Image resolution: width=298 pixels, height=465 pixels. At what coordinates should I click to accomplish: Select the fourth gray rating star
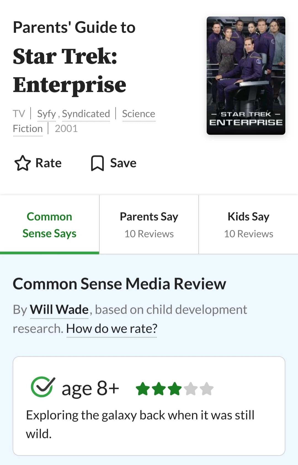(191, 389)
